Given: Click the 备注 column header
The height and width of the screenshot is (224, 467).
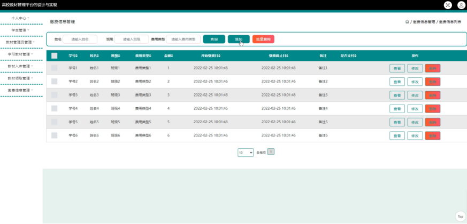Looking at the screenshot, I should tap(323, 55).
